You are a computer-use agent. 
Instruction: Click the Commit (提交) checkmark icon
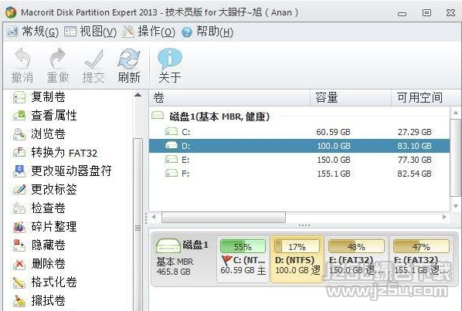tap(93, 59)
